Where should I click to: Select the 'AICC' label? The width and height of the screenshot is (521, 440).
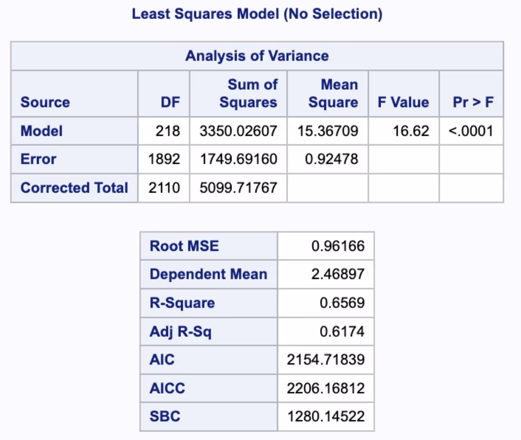[167, 388]
